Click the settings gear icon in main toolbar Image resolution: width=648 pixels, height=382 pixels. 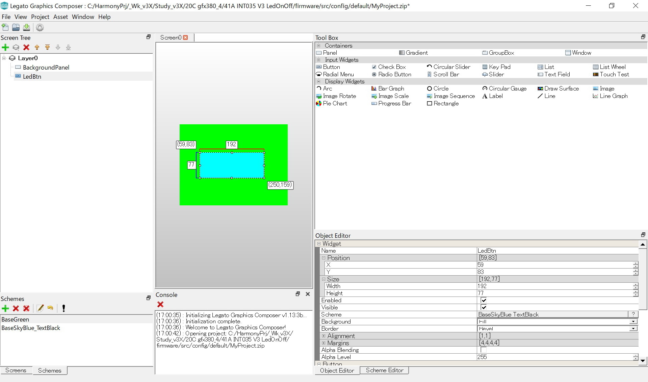pyautogui.click(x=40, y=27)
